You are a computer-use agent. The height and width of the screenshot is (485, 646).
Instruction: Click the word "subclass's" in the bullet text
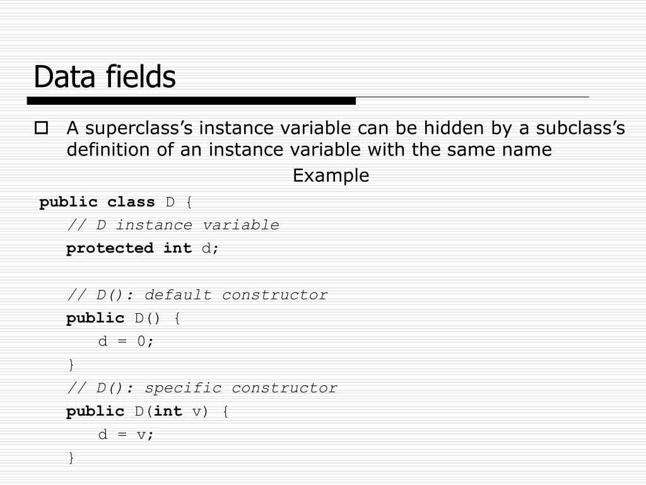(x=580, y=128)
